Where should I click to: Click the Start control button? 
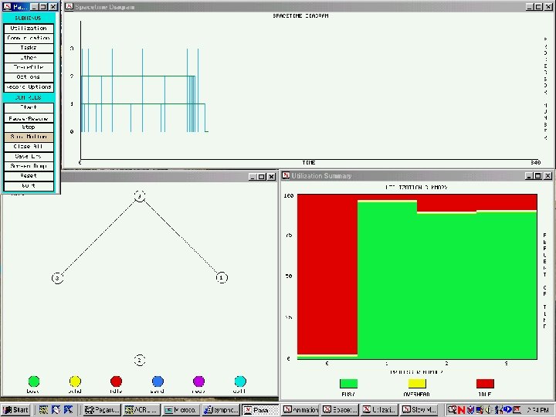[x=29, y=107]
